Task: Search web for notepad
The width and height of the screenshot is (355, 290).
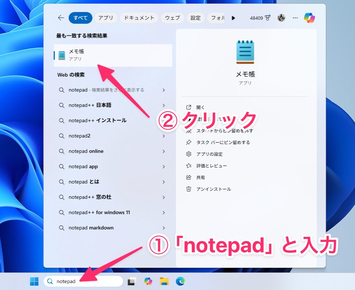Action: point(107,90)
